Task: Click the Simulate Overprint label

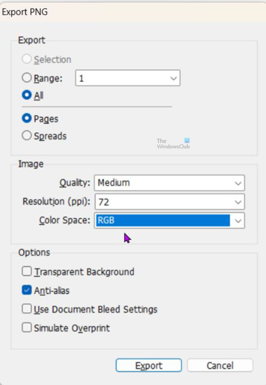Action: tap(72, 328)
